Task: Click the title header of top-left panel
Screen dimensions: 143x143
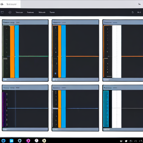Action: pos(25,22)
